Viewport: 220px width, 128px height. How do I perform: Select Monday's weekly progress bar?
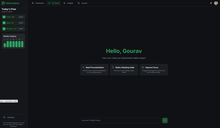13,44
